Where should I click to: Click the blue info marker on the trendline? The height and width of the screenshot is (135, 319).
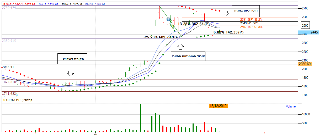(168, 19)
